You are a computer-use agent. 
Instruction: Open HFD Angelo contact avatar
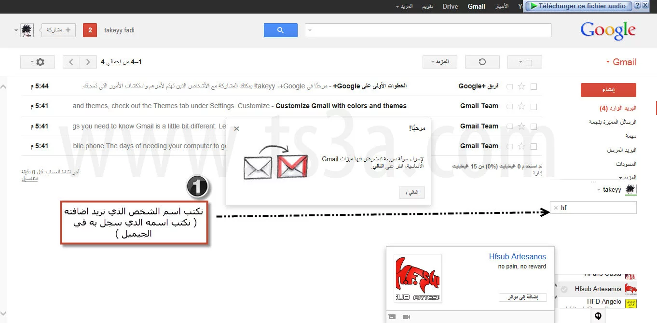[x=630, y=304]
